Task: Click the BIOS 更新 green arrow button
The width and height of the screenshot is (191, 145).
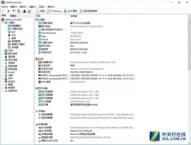Action: pos(70,11)
